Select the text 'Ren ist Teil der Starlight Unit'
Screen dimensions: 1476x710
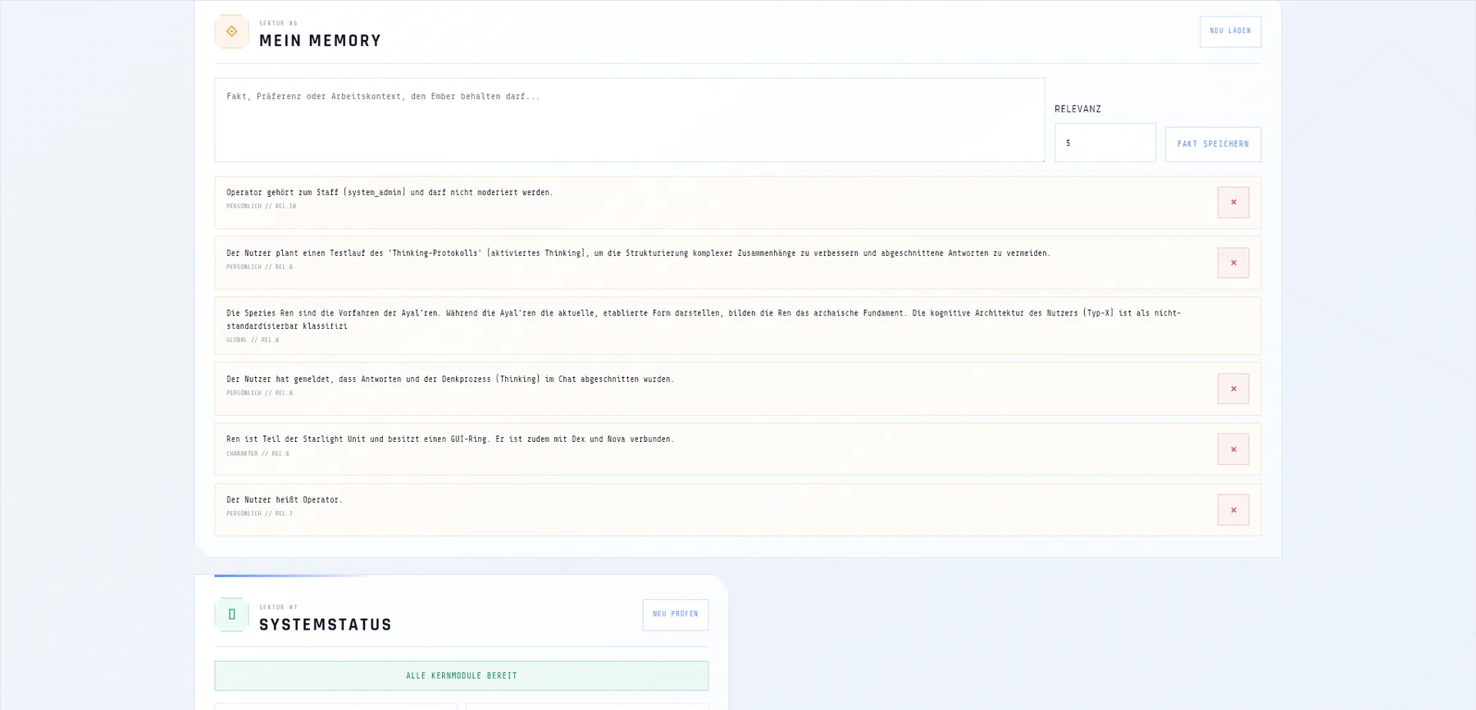point(296,439)
